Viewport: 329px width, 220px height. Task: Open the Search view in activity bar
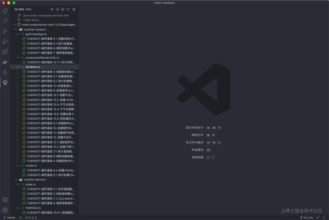click(5, 21)
